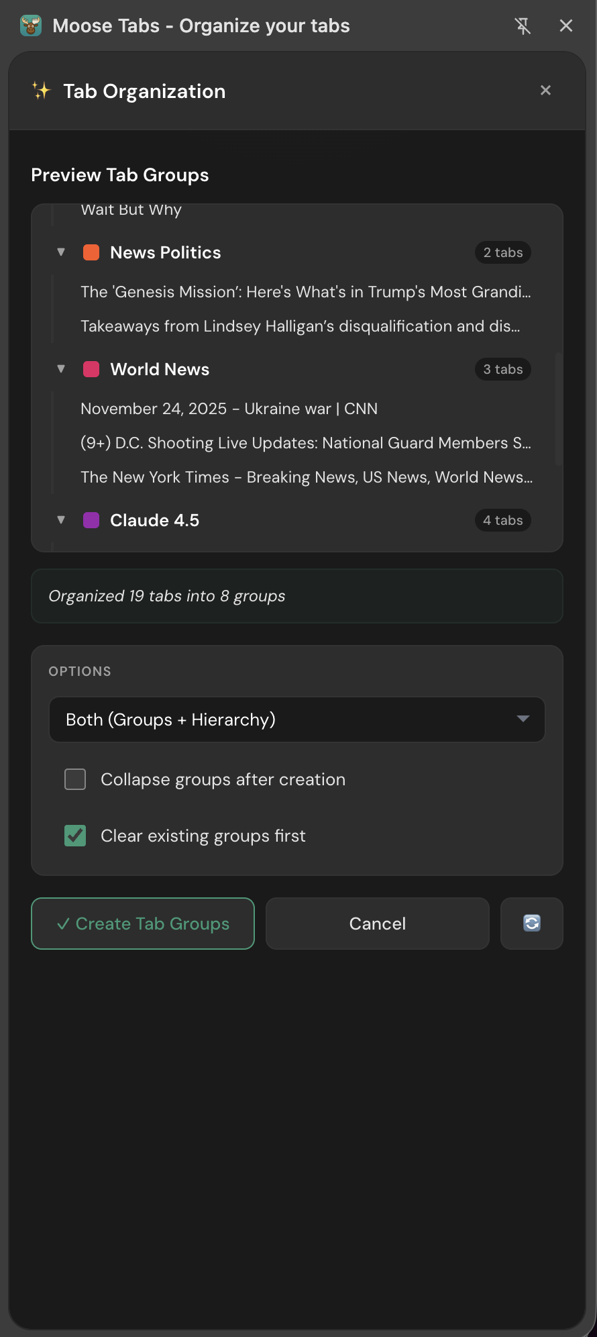Select the Lindsey Halligan takeaways tab entry

click(x=301, y=326)
